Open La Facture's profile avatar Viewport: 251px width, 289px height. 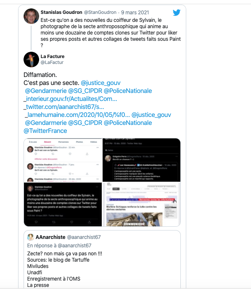coord(31,60)
